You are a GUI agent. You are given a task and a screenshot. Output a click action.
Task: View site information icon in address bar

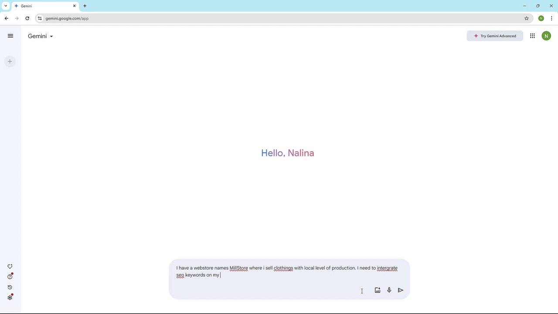pyautogui.click(x=40, y=18)
